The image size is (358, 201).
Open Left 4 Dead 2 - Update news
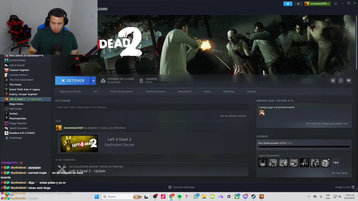87,171
